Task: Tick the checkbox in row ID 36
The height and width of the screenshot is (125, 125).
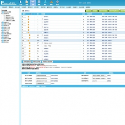Action: (x=42, y=59)
